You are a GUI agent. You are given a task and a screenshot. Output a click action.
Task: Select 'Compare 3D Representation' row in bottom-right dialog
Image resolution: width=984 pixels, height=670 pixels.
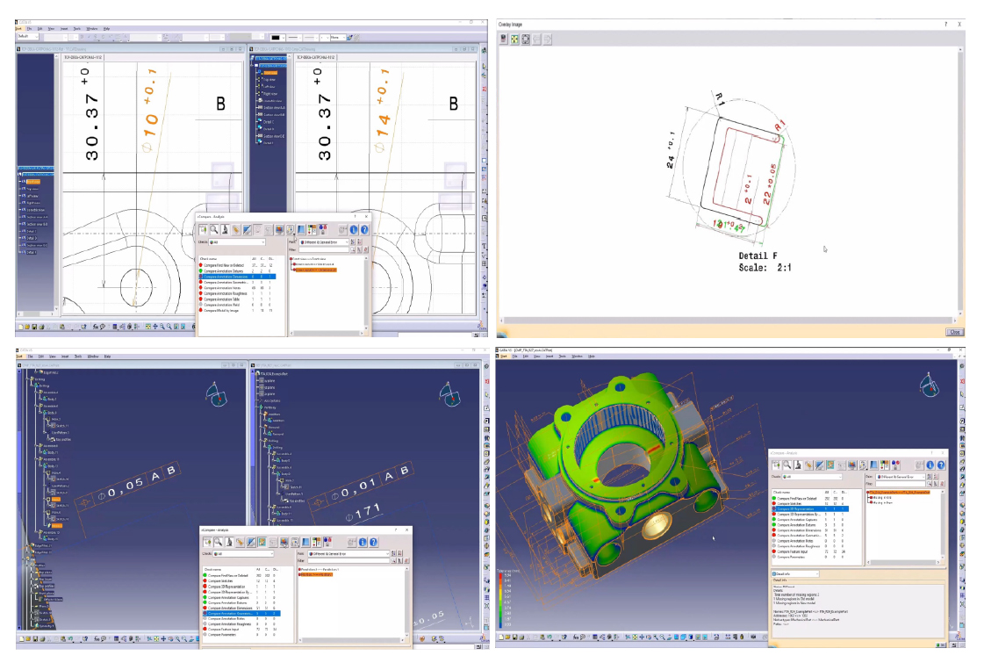tap(810, 508)
